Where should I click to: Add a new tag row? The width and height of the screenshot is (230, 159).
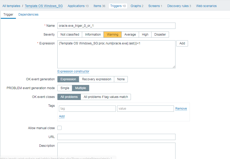(62, 116)
